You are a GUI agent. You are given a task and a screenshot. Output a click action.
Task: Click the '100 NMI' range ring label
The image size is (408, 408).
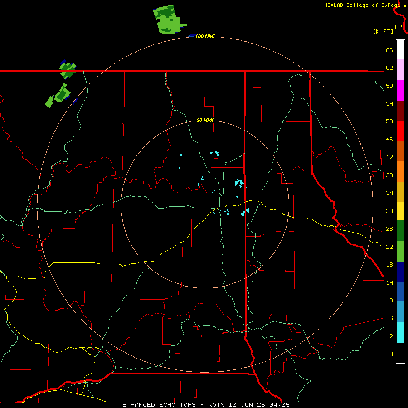(205, 36)
